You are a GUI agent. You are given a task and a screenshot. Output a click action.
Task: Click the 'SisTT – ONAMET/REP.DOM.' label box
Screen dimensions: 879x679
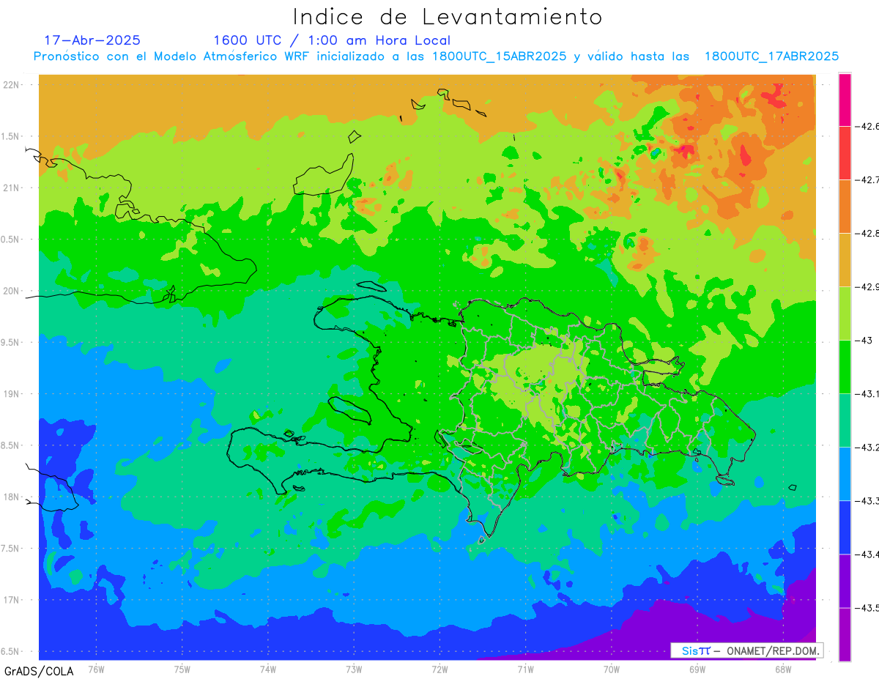[746, 650]
